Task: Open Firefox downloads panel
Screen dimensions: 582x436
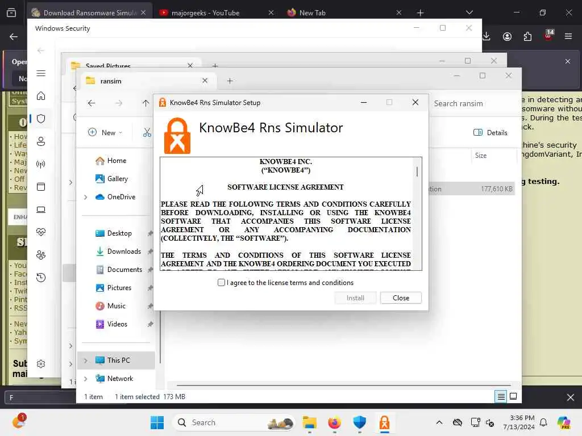Action: (487, 36)
